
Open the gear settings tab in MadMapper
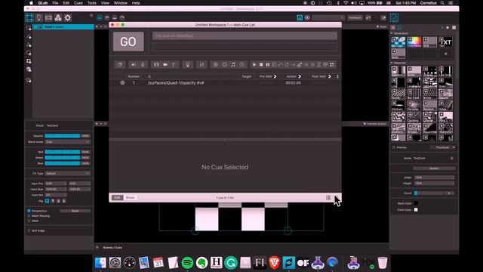click(x=67, y=17)
